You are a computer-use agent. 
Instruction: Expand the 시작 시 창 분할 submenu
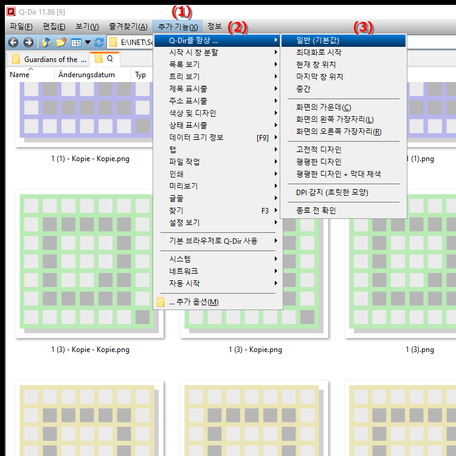tap(217, 52)
